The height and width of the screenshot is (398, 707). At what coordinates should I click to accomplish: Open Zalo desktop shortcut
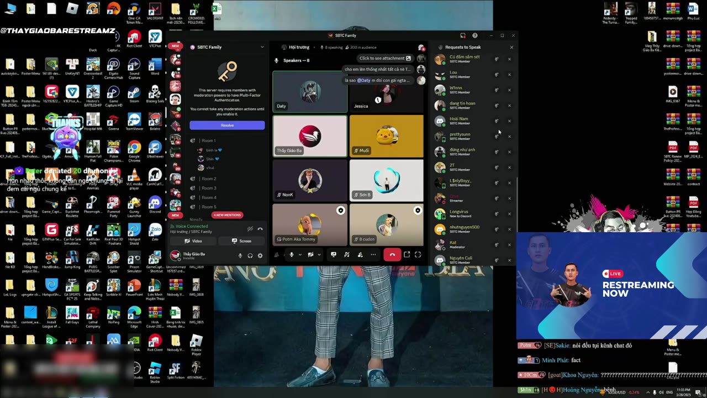pos(155,233)
